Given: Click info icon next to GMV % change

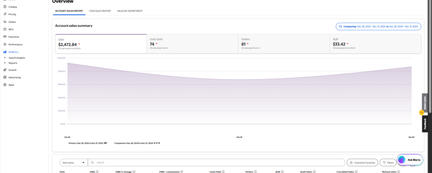Looking at the screenshot, I should click(x=134, y=172).
